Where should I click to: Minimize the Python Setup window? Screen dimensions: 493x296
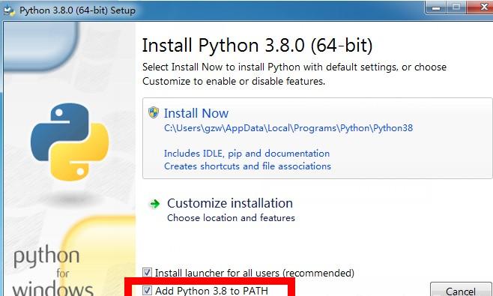pyautogui.click(x=436, y=7)
